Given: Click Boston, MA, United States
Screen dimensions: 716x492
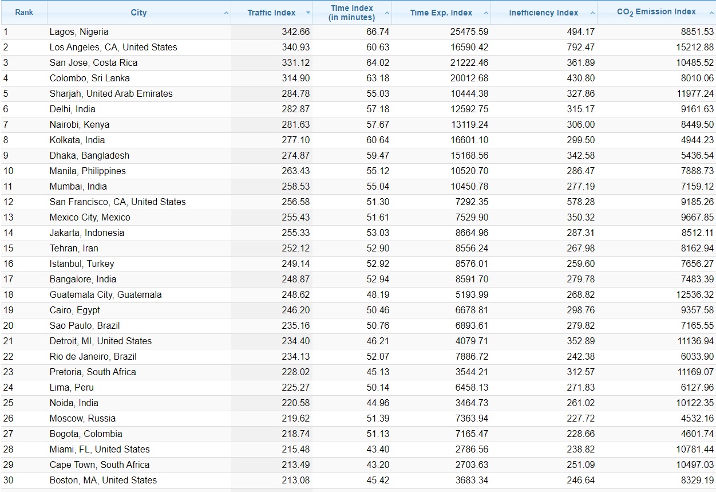Looking at the screenshot, I should click(103, 480).
